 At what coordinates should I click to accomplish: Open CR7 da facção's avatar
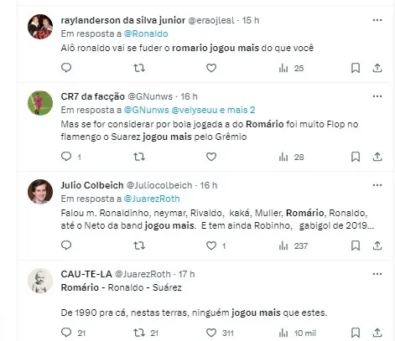(40, 103)
